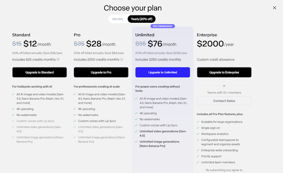Viewport: 283px width, 173px height.
Task: Click the checkmark beside Priority support
Action: coord(197,156)
